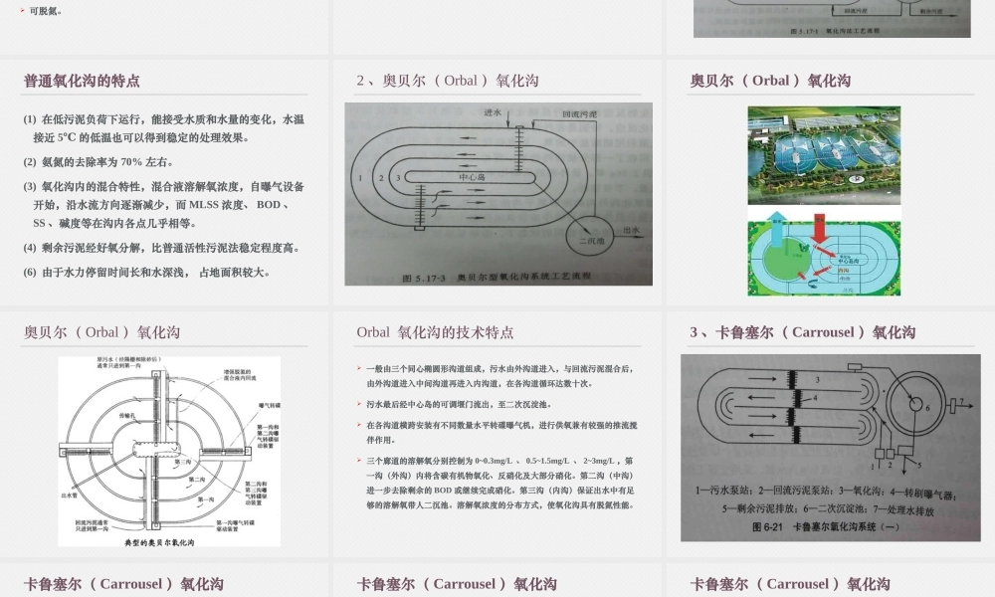Click the 图 5.17-3 Orbal process flow diagram
Image resolution: width=995 pixels, height=597 pixels.
(498, 193)
